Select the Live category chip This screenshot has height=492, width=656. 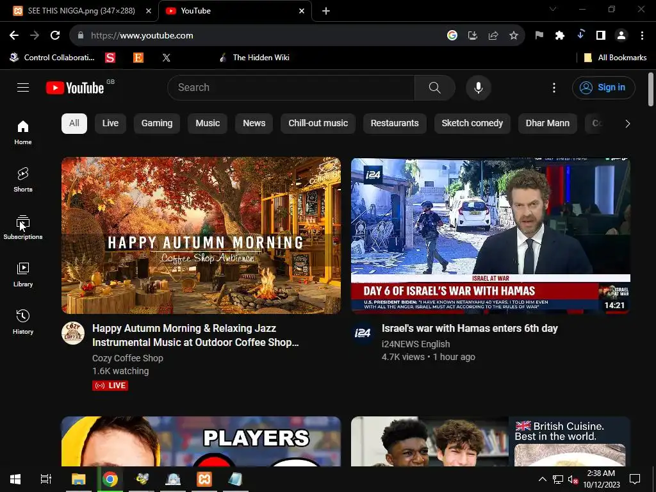[x=110, y=124]
